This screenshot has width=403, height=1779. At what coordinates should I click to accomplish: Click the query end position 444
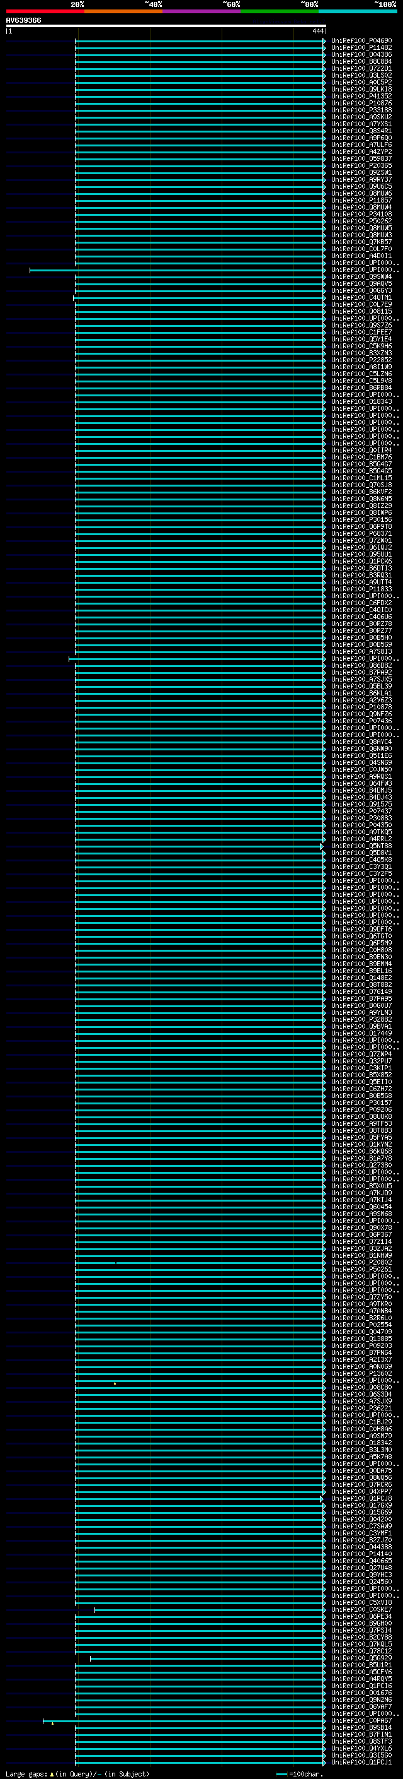(317, 31)
